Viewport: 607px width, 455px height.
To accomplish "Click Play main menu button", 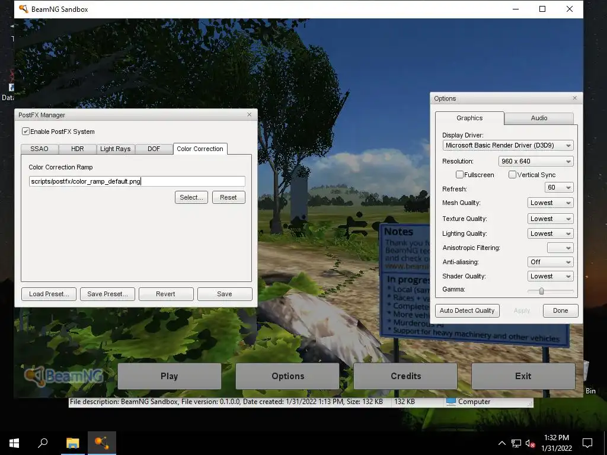I will pyautogui.click(x=170, y=376).
